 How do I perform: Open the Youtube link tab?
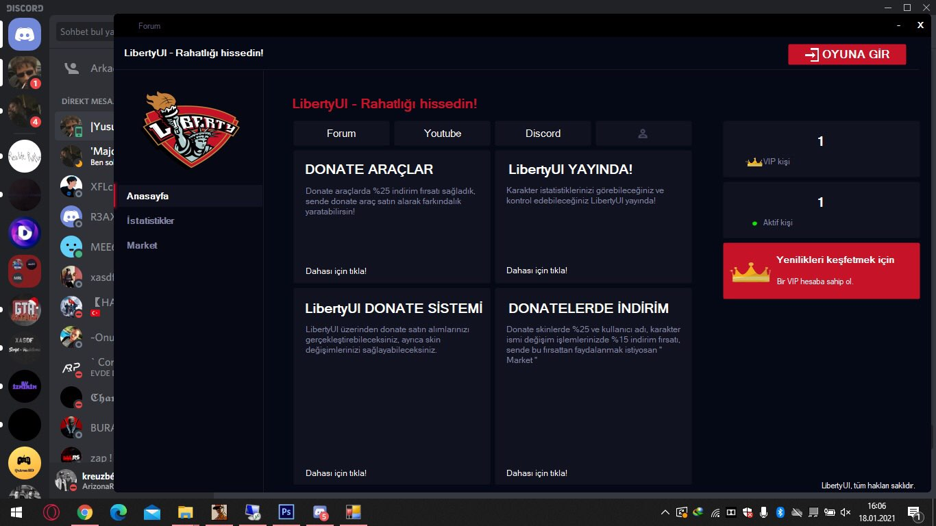coord(442,134)
